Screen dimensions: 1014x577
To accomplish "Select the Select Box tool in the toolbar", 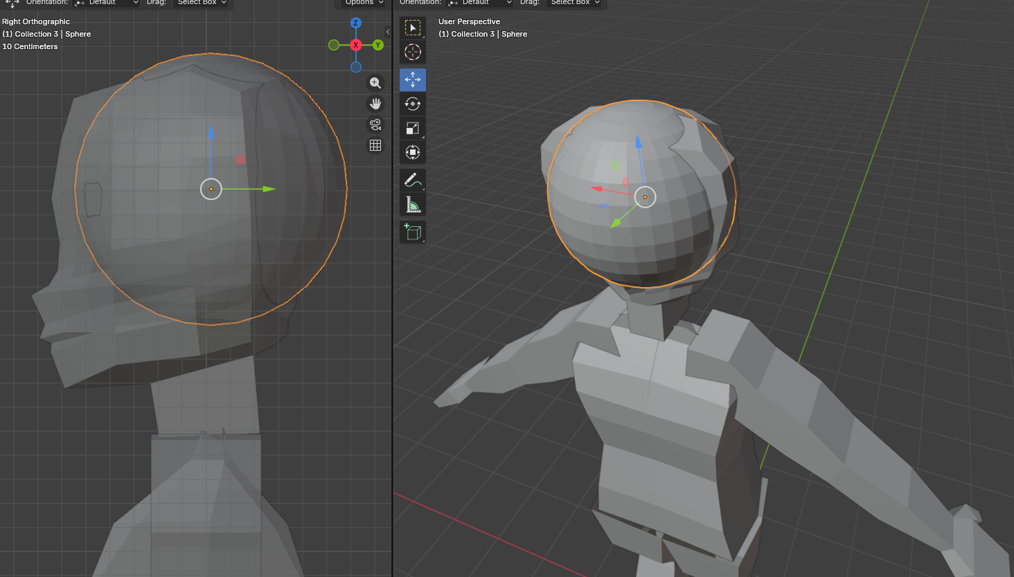I will point(413,28).
